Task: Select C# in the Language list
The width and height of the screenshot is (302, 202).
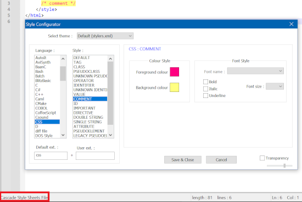Action: pos(47,90)
